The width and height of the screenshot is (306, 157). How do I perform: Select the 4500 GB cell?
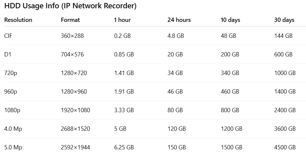[x=285, y=147]
